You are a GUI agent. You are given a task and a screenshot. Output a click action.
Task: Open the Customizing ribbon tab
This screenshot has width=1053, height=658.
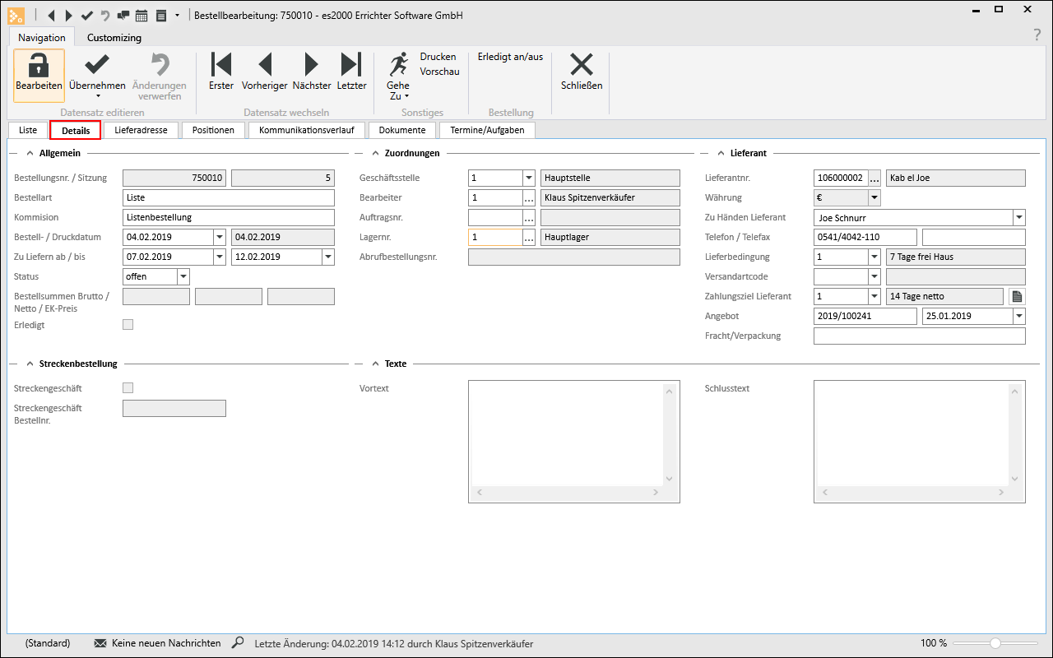click(114, 38)
